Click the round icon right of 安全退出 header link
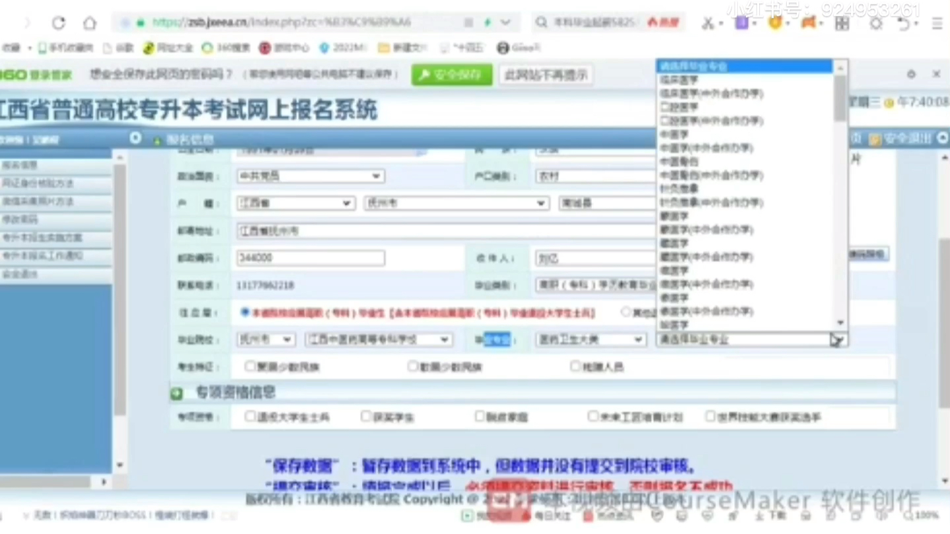950x534 pixels. 942,137
